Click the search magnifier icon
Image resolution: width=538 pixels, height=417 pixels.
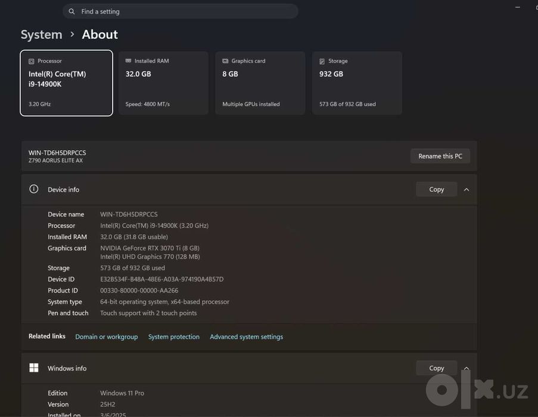tap(71, 11)
